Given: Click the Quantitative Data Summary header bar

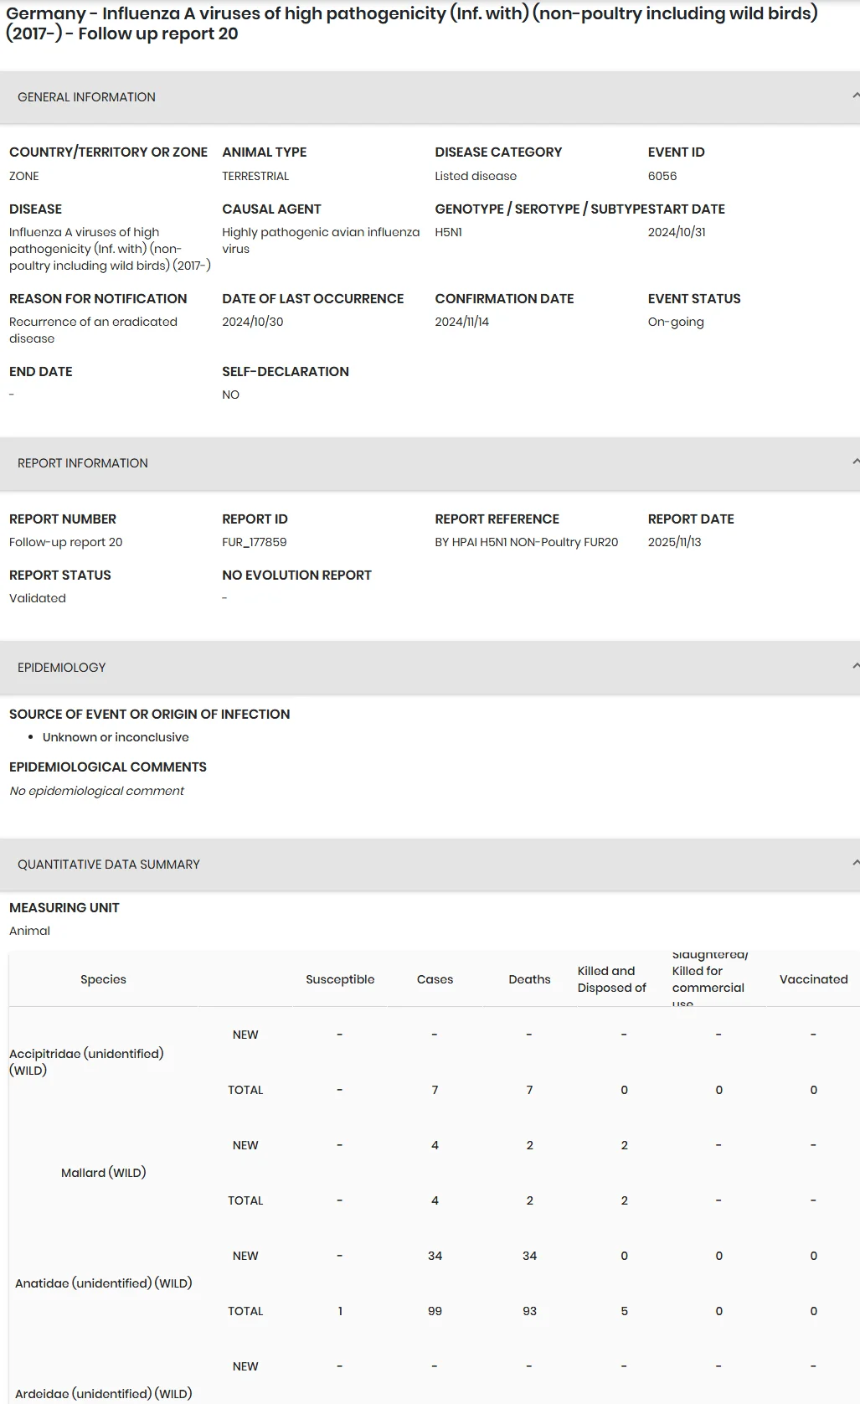Looking at the screenshot, I should tap(430, 865).
